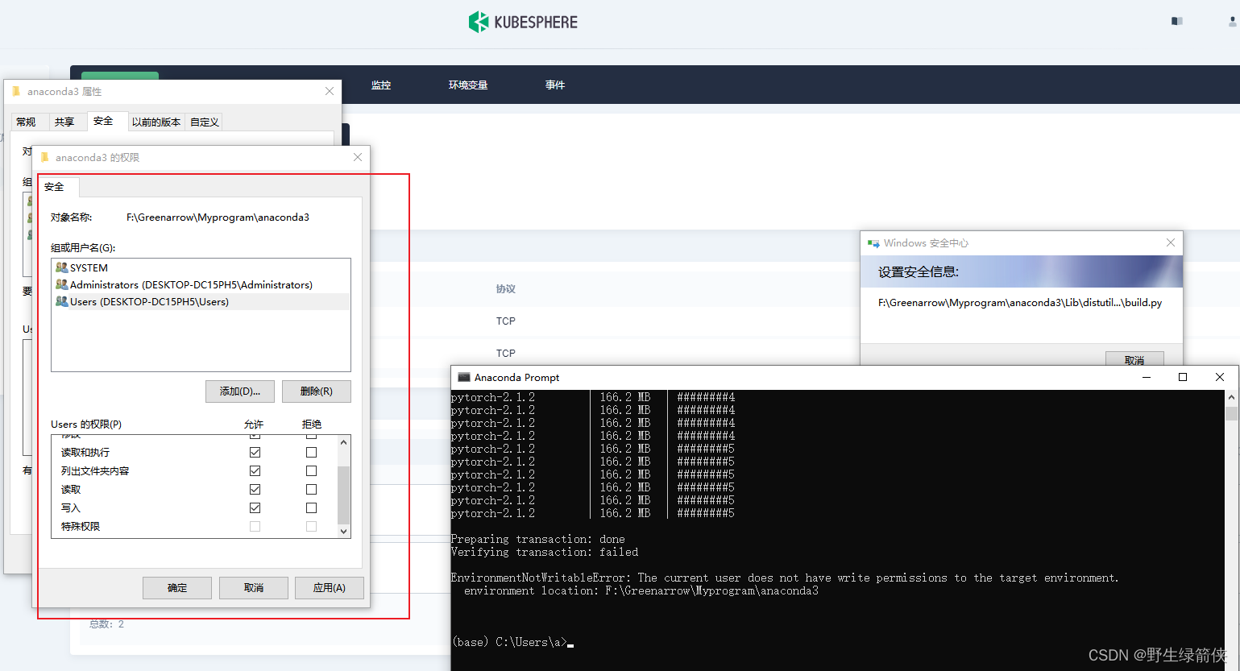Click the 应用(A) button
This screenshot has width=1240, height=671.
(x=330, y=588)
